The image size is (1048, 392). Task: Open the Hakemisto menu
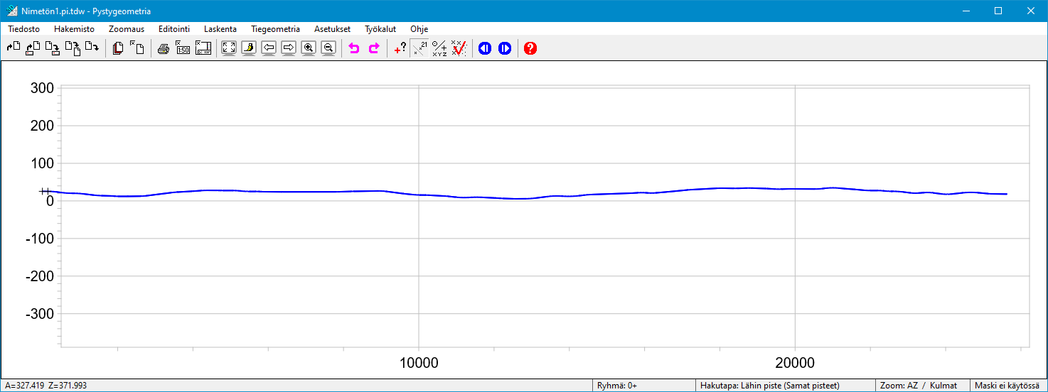click(74, 29)
